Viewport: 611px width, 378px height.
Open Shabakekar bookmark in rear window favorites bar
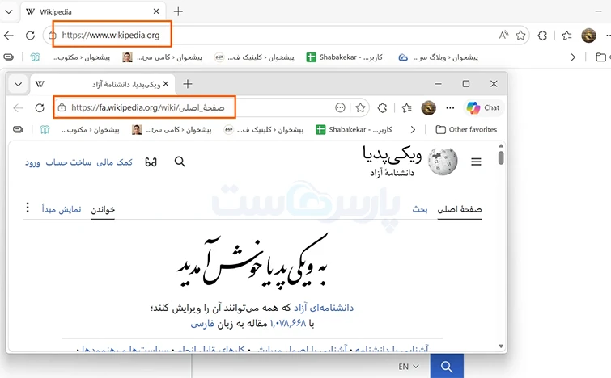point(344,57)
